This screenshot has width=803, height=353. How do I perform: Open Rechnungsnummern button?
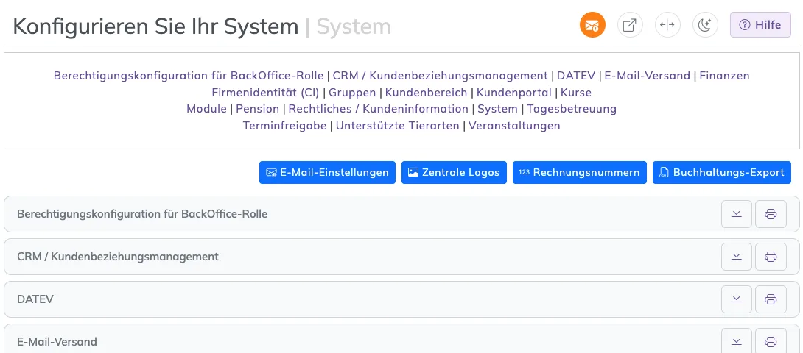click(580, 172)
